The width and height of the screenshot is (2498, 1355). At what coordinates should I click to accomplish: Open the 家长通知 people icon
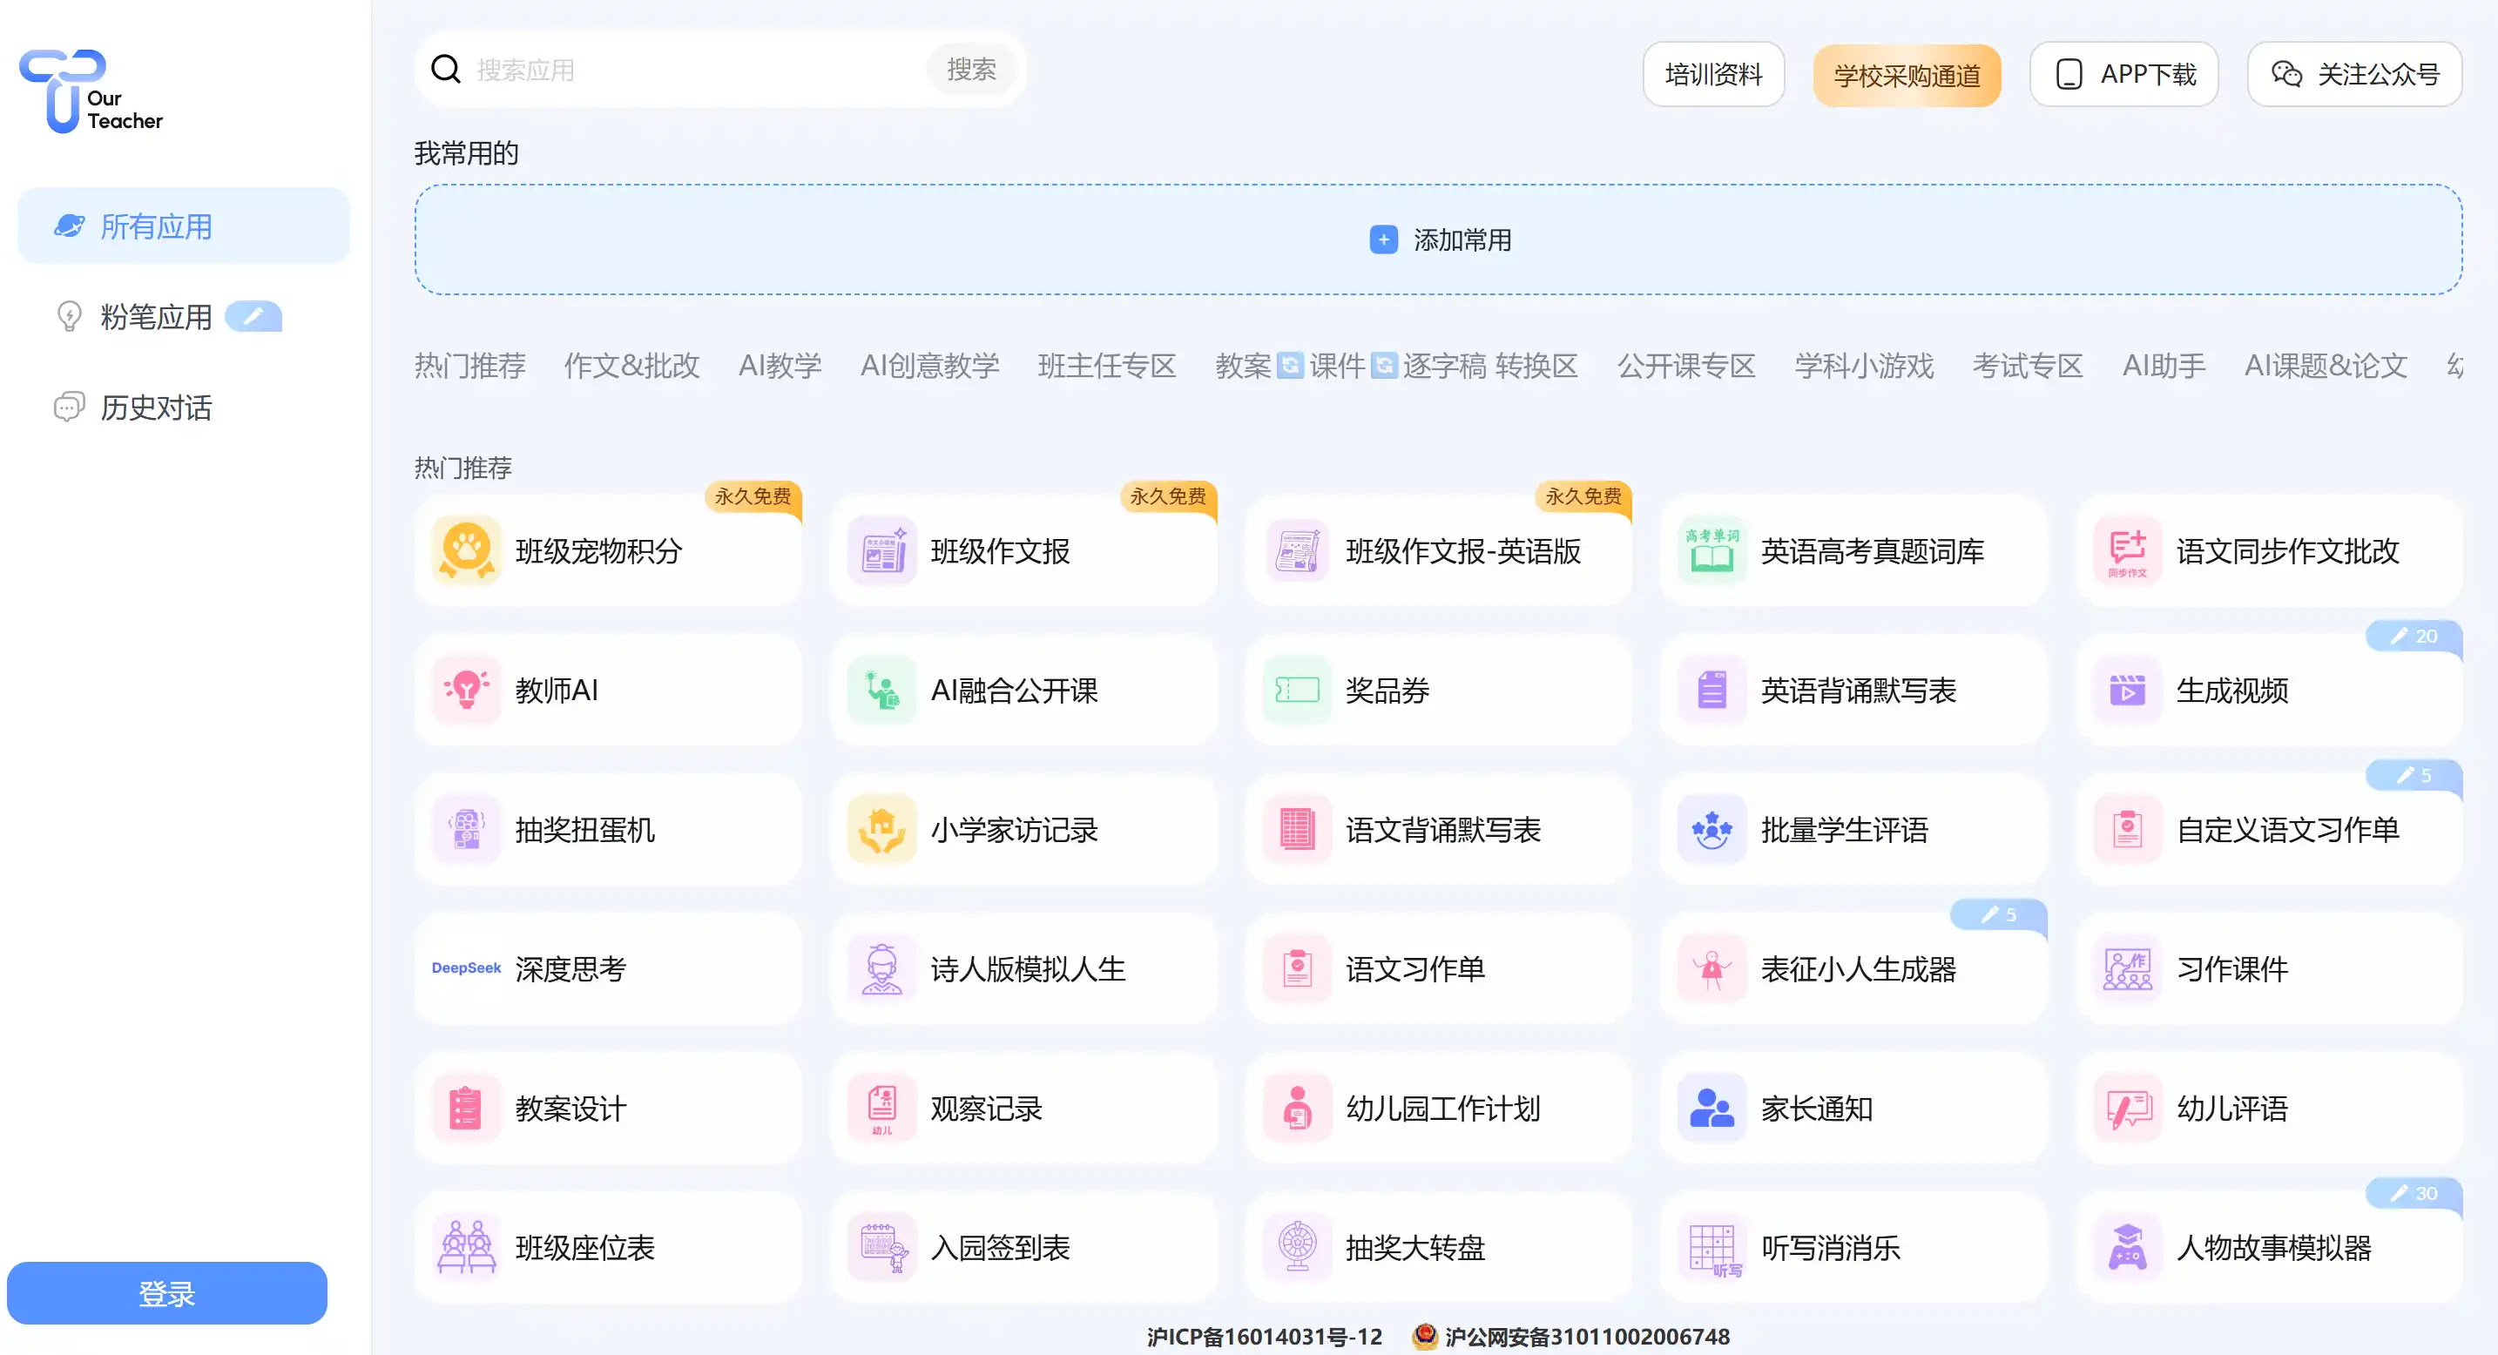1711,1108
